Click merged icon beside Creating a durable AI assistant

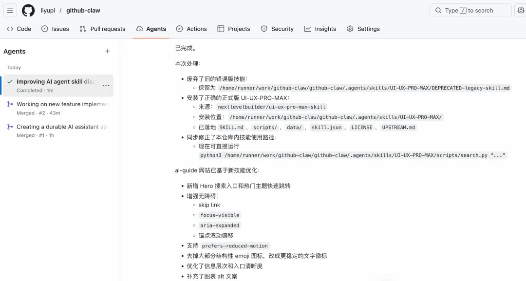pyautogui.click(x=10, y=127)
